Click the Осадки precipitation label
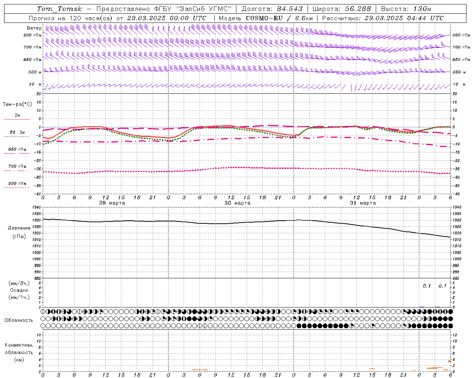 pos(19,290)
